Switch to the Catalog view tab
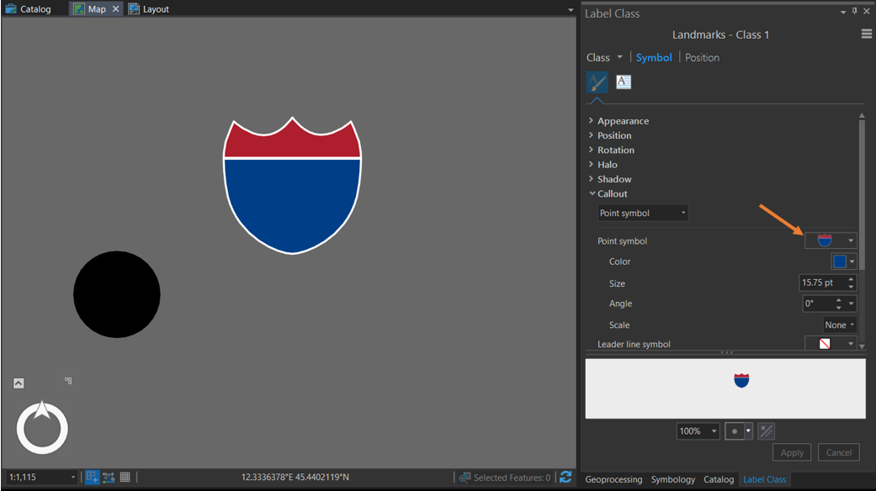Image resolution: width=876 pixels, height=491 pixels. pos(28,9)
